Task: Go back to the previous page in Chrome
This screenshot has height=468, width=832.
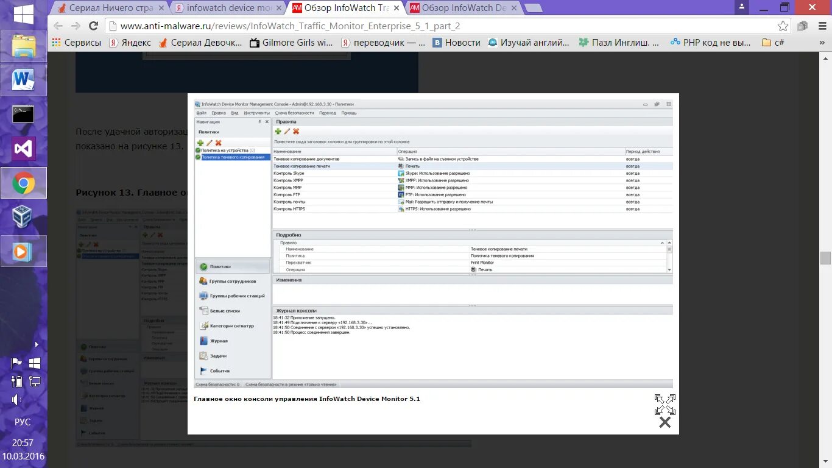Action: (x=58, y=26)
